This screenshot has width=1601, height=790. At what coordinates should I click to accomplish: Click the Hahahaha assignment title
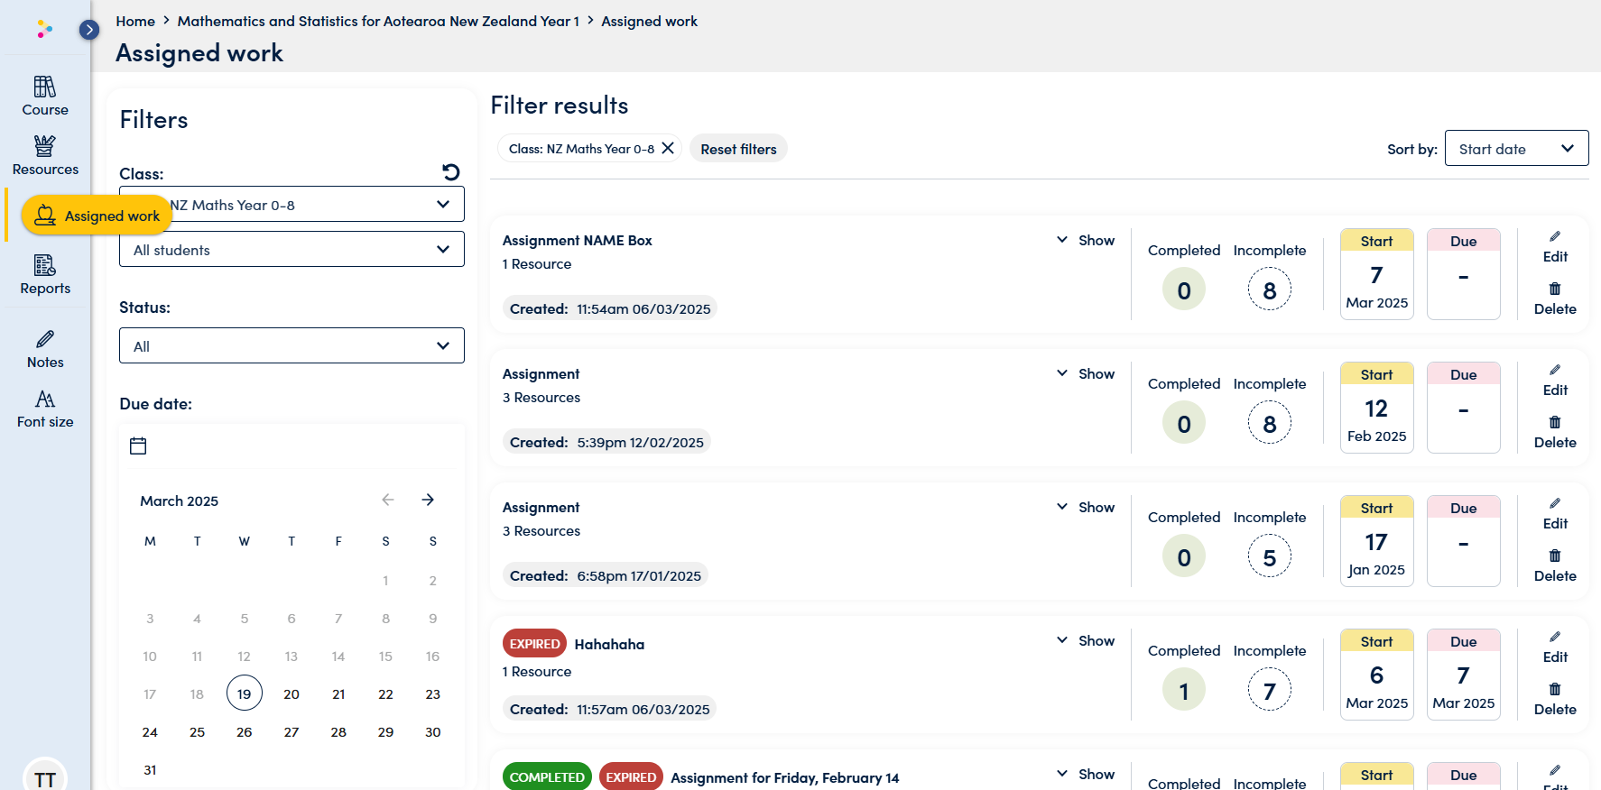609,644
